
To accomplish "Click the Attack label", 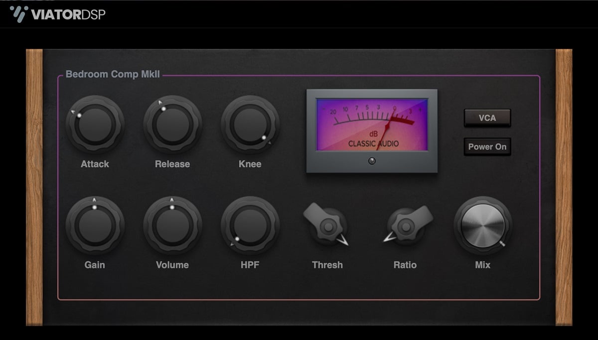I will 95,164.
